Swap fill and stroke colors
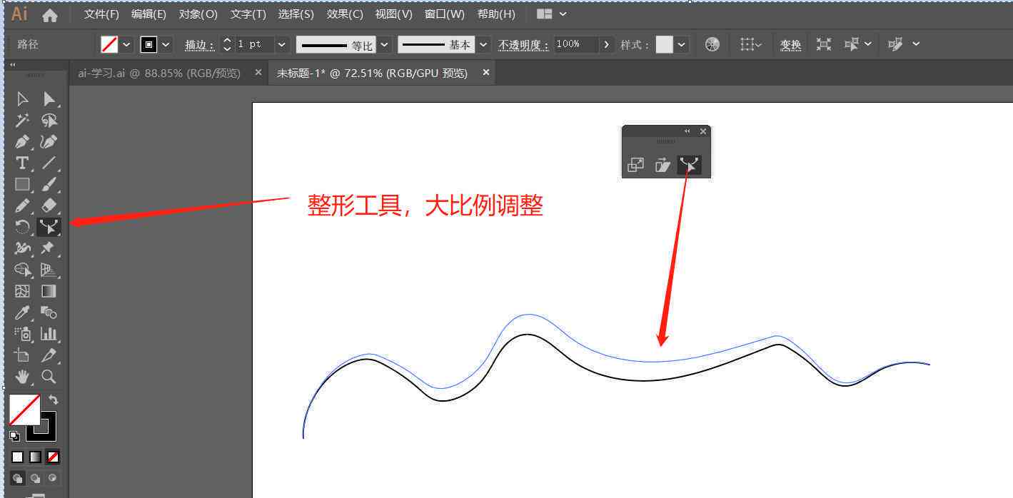Viewport: 1013px width, 498px height. coord(54,400)
